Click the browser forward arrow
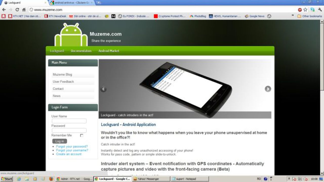This screenshot has width=324, height=182. pyautogui.click(x=10, y=10)
